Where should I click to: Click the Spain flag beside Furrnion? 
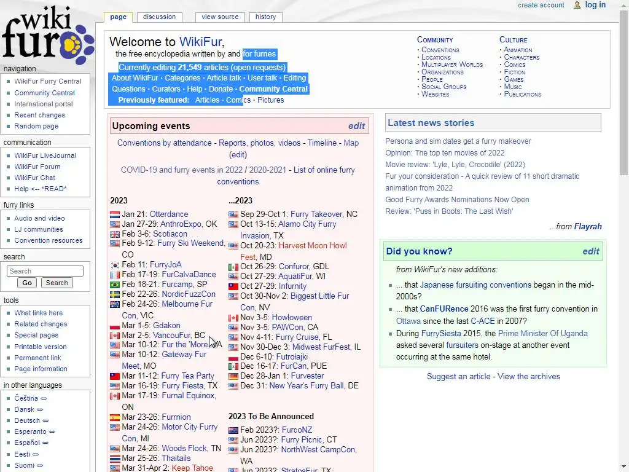115,417
